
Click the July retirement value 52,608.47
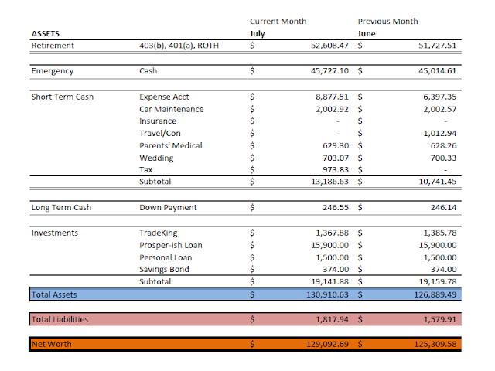(x=329, y=46)
